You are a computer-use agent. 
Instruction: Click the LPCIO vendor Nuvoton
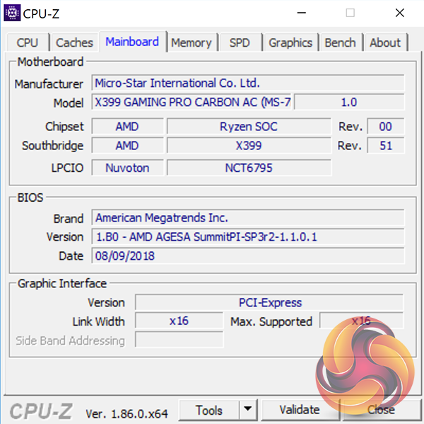[x=127, y=168]
